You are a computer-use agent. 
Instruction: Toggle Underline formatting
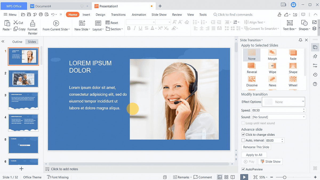141,28
